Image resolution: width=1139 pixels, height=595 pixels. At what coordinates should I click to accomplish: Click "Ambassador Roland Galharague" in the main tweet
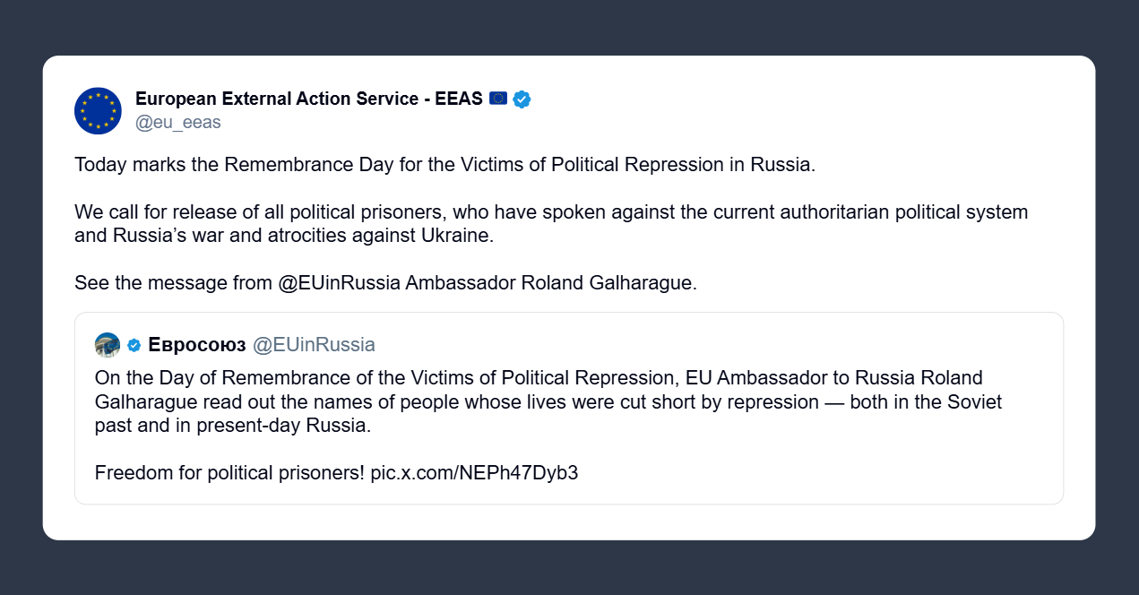pyautogui.click(x=550, y=282)
